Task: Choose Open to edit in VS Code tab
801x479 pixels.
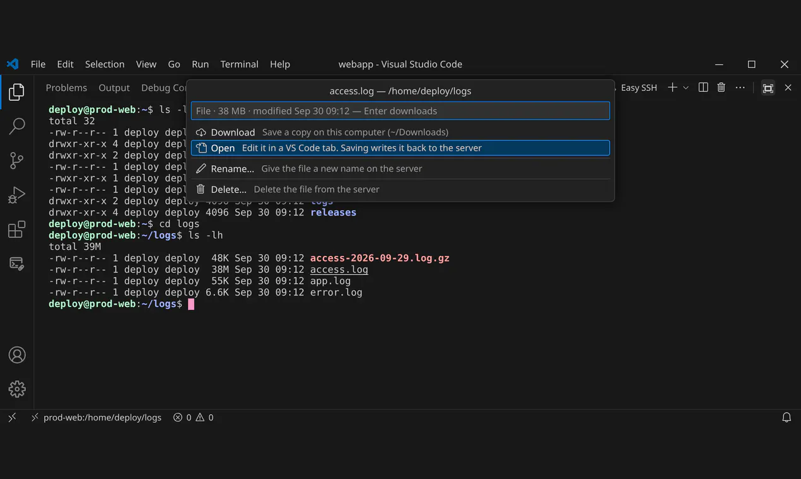Action: [x=400, y=148]
